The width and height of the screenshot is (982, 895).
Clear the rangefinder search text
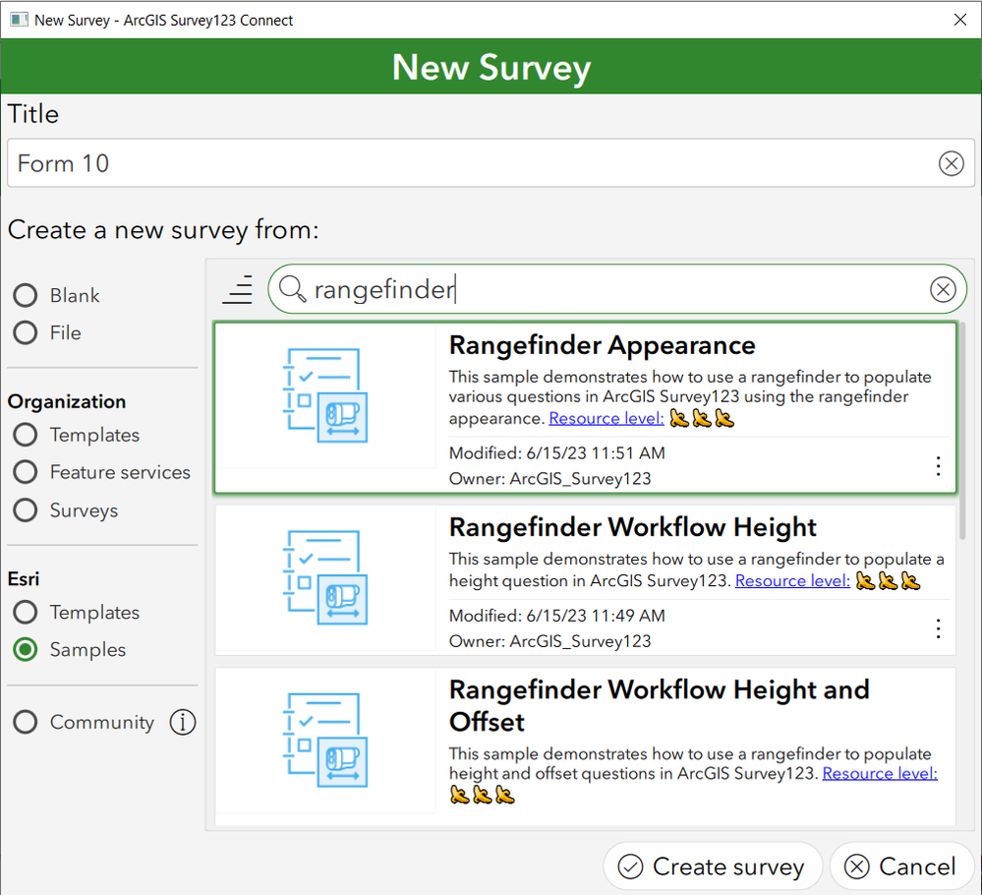coord(943,289)
